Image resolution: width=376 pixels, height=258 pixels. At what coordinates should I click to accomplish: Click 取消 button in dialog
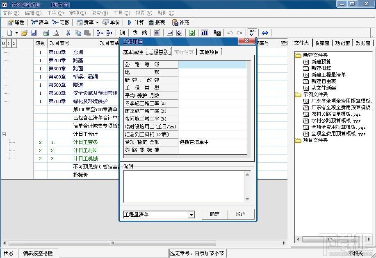(241, 214)
